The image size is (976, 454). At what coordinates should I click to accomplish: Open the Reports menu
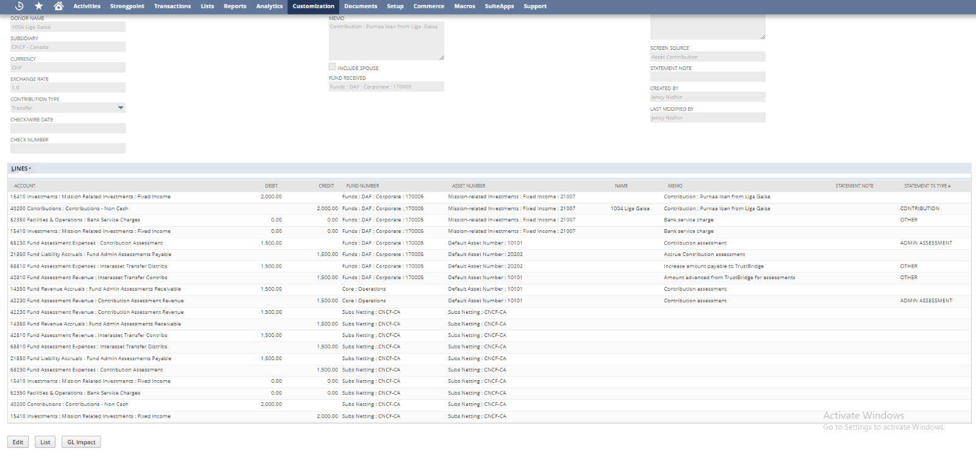click(x=235, y=6)
